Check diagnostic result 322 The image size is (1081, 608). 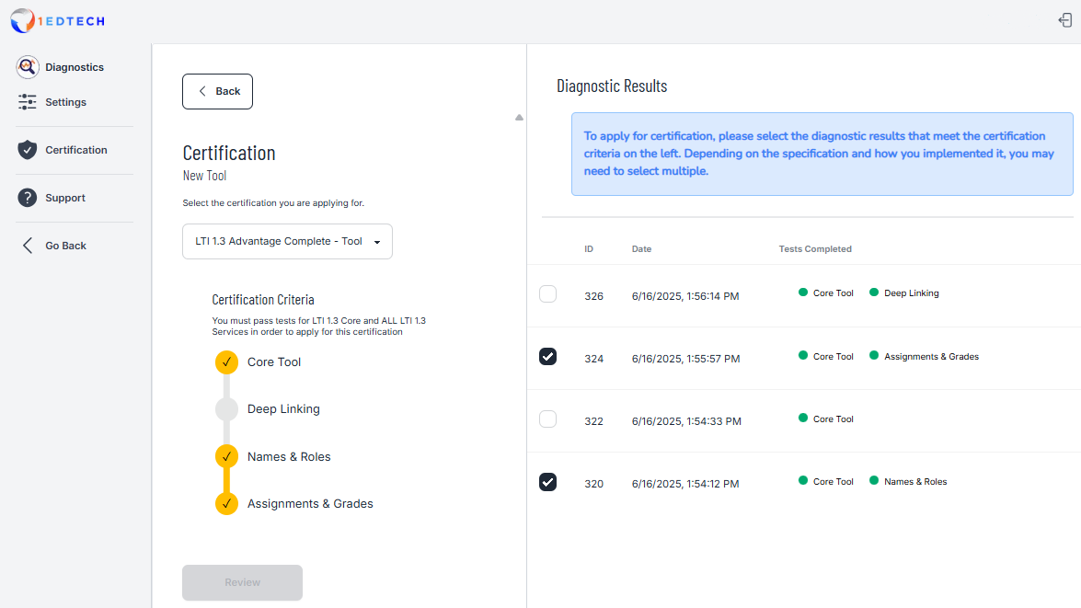[547, 419]
